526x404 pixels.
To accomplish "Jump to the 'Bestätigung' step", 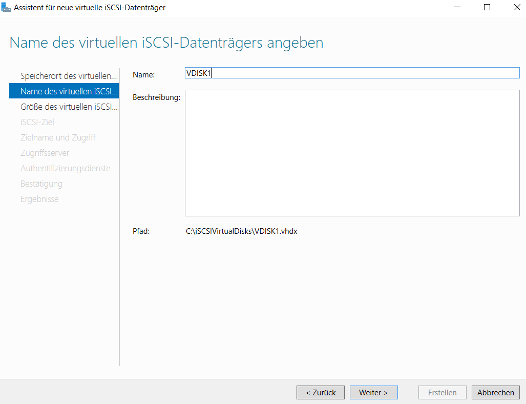I will click(x=41, y=184).
